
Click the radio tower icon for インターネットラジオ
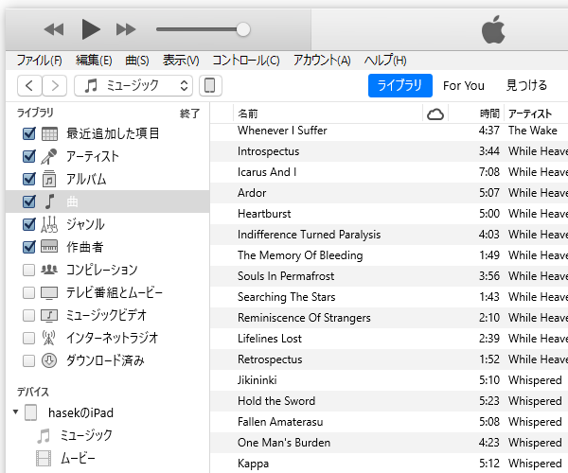[49, 338]
